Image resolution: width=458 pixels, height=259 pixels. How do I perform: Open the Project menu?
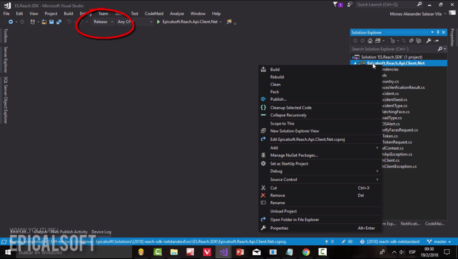pos(51,13)
